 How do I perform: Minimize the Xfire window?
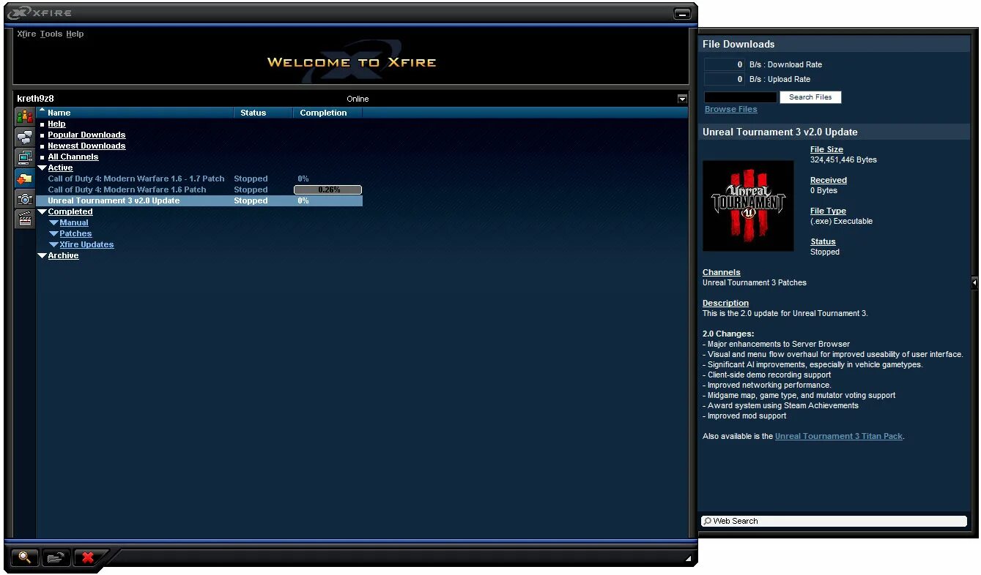[x=682, y=14]
